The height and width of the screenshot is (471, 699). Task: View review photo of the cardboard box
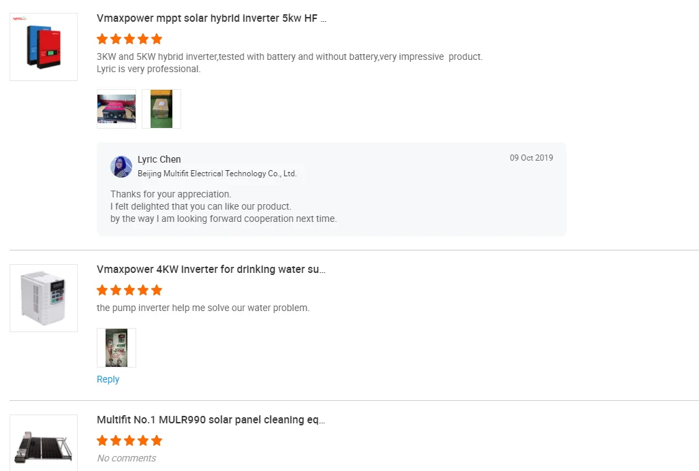point(161,109)
